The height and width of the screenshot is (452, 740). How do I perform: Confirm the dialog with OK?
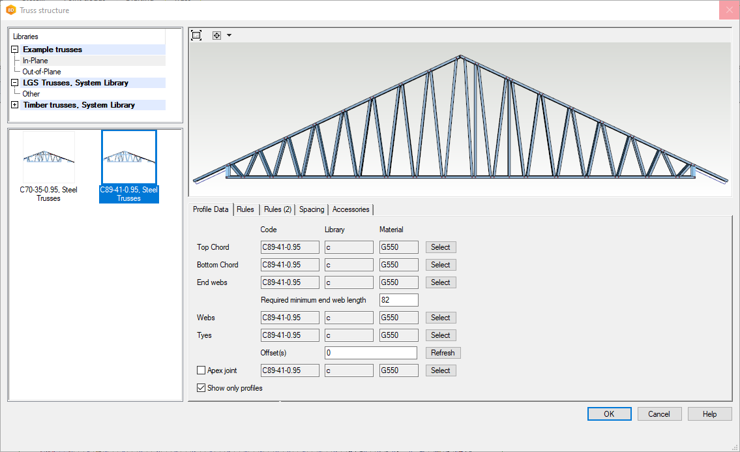pos(609,414)
